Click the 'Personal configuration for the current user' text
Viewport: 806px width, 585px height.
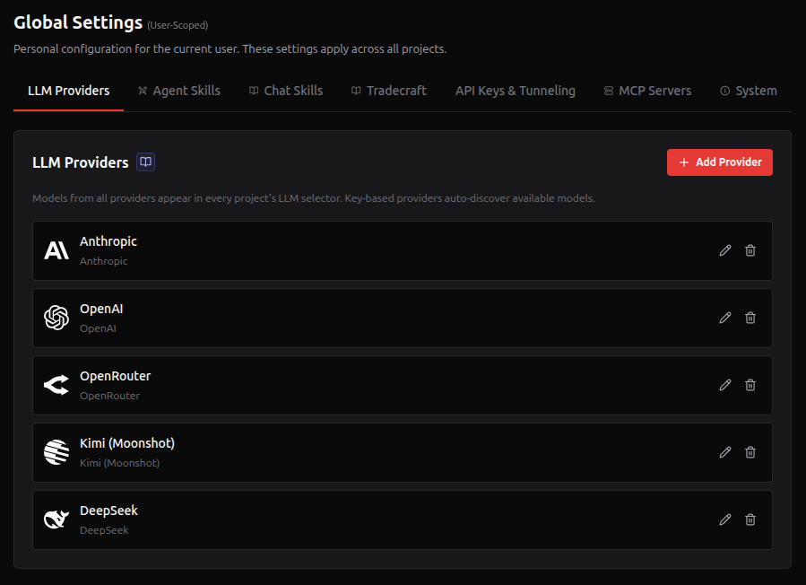(230, 49)
